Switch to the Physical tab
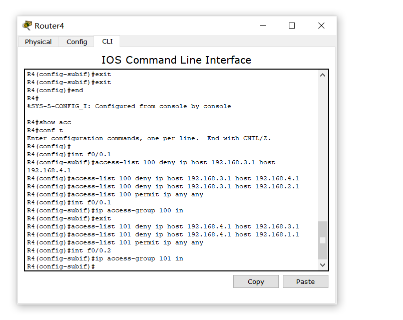 pos(38,42)
